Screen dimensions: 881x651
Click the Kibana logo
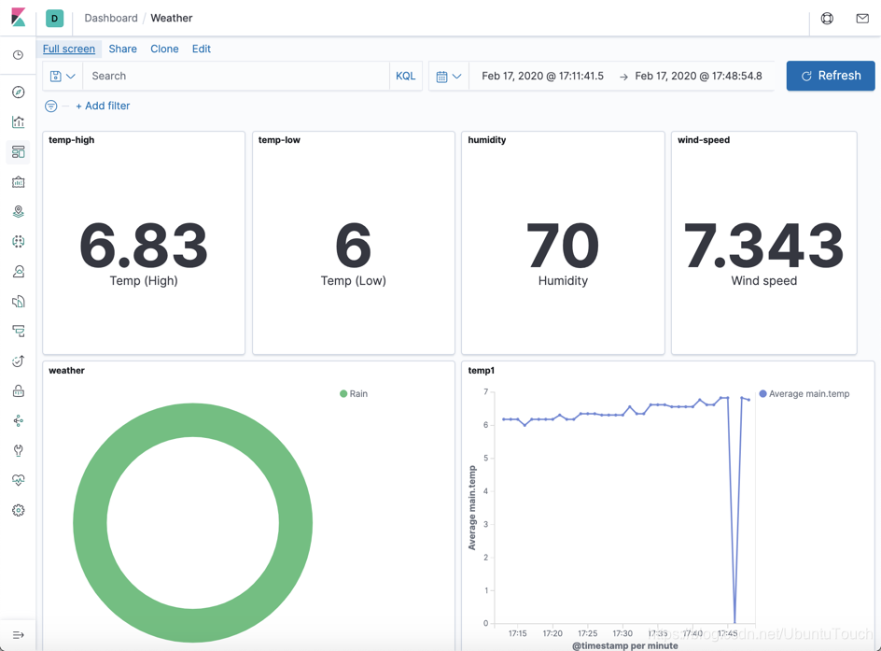tap(18, 18)
